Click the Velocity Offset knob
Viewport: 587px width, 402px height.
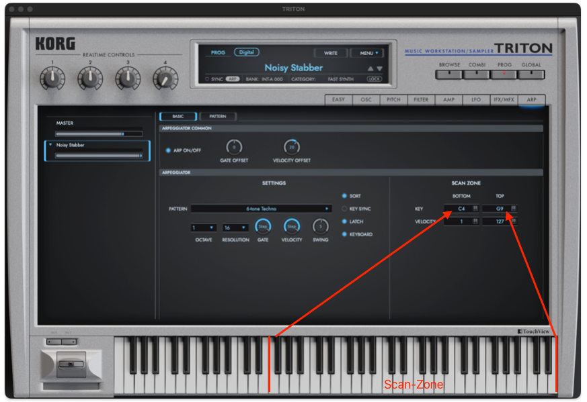(x=292, y=147)
